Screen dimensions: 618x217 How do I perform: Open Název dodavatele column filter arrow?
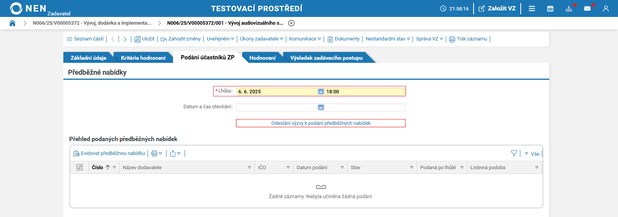(x=250, y=167)
